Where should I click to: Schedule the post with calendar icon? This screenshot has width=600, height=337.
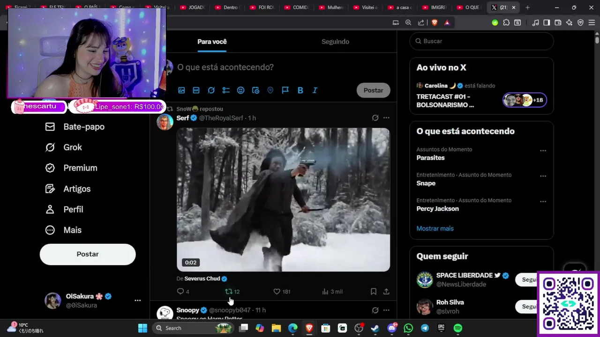(255, 90)
